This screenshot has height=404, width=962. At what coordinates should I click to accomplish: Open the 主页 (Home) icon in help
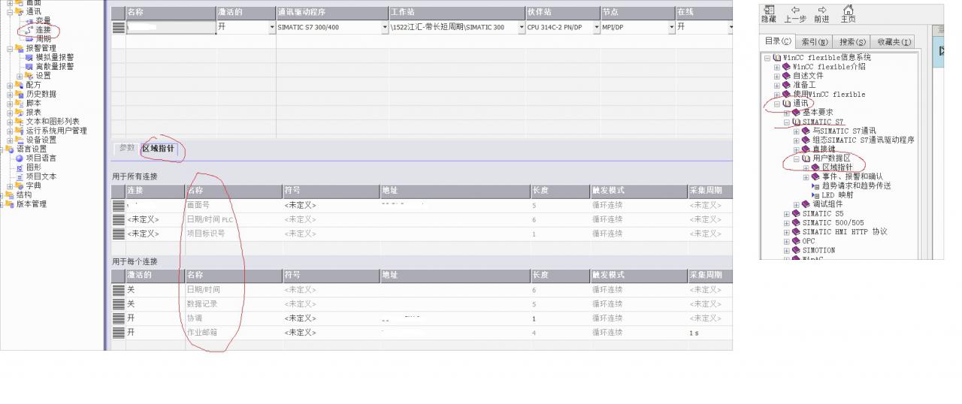848,10
